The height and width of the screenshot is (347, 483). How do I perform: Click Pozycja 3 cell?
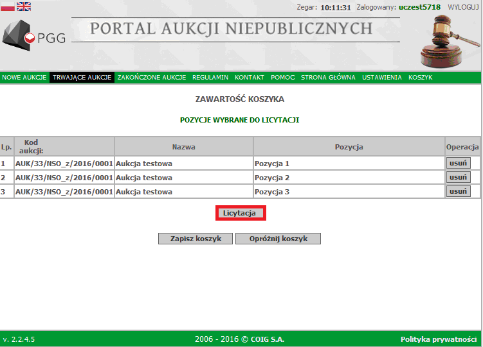349,192
